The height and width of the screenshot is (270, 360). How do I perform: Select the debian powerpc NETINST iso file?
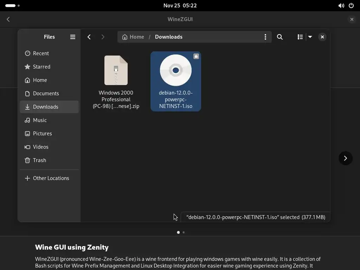[x=176, y=82]
